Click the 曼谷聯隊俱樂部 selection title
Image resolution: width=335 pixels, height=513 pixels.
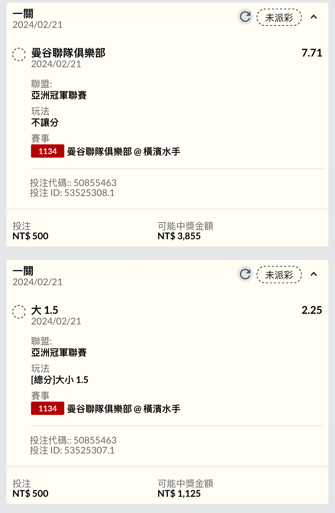click(68, 53)
